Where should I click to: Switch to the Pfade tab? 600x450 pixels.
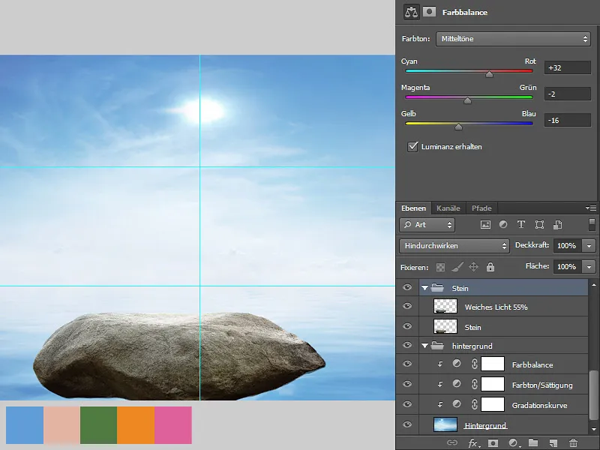(481, 208)
